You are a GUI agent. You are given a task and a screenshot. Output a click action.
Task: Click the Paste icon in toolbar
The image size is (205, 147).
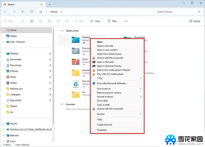click(x=41, y=21)
